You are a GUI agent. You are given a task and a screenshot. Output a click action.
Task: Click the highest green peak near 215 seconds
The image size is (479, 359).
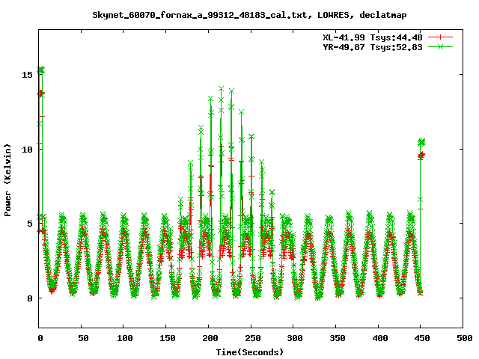point(222,89)
